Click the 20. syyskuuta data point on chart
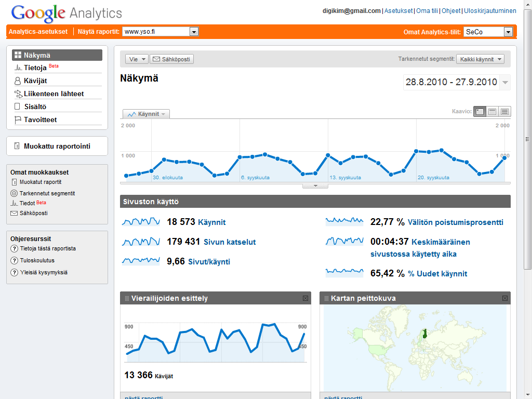Image resolution: width=532 pixels, height=399 pixels. point(416,151)
